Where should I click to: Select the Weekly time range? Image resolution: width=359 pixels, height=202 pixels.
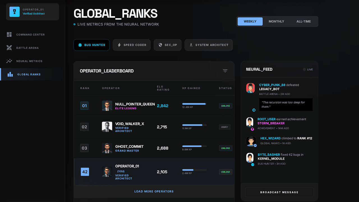tap(250, 21)
